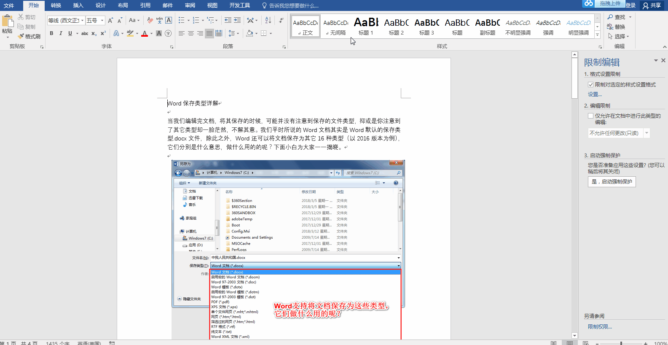668x345 pixels.
Task: Click the start enforcing protection button
Action: [612, 182]
